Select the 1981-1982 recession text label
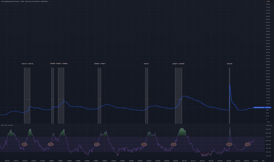Image resolution: width=274 pixels, height=162 pixels. [x=62, y=63]
